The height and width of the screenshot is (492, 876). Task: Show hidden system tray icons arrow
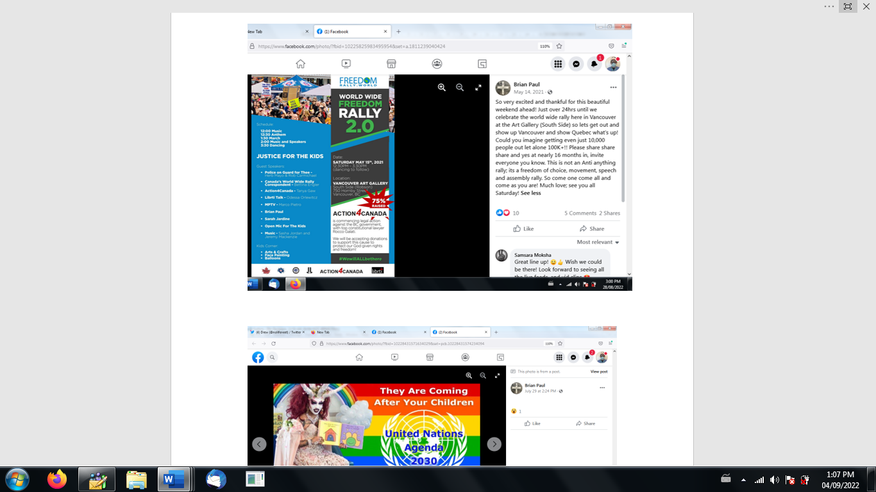tap(743, 479)
